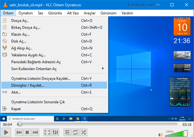Open the Alt Yazı menu
Screen dimensions: 194x138
tap(73, 13)
